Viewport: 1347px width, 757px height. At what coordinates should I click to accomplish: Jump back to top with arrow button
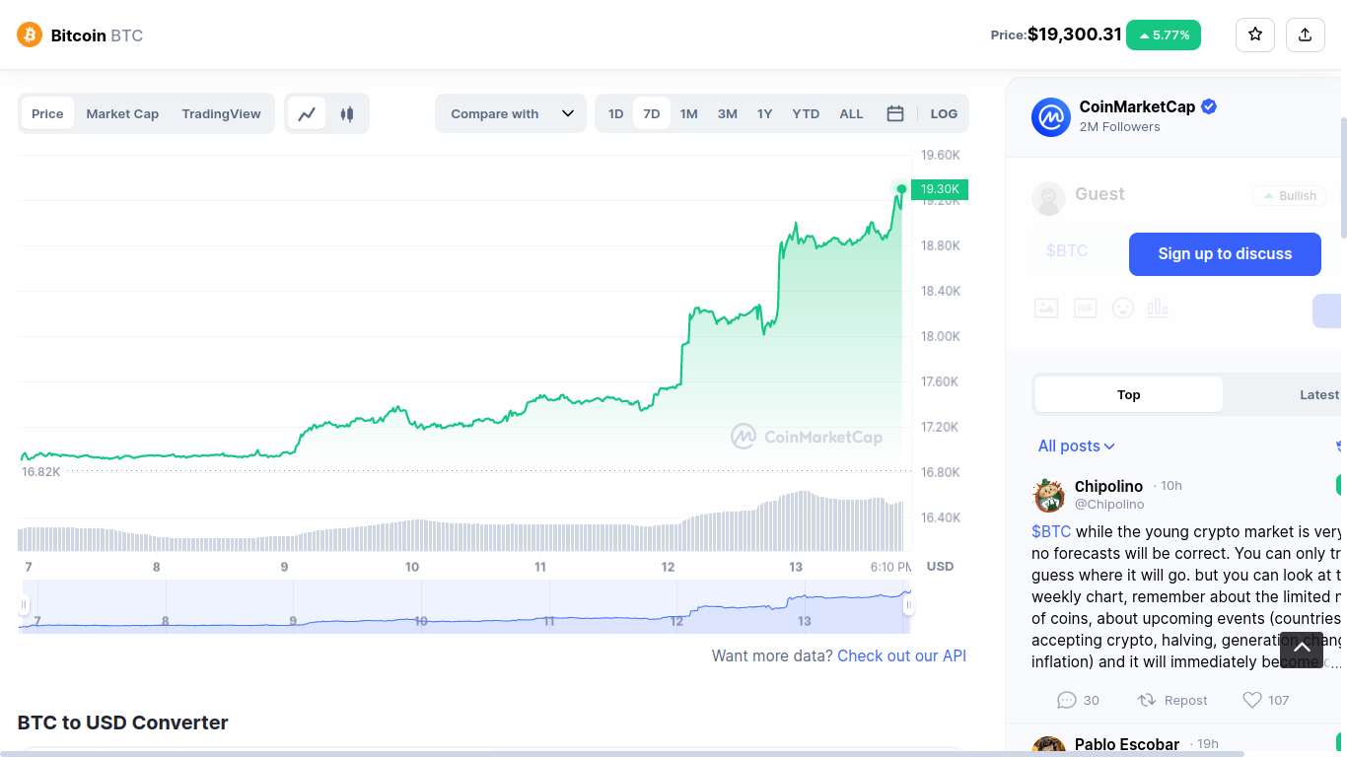tap(1302, 649)
